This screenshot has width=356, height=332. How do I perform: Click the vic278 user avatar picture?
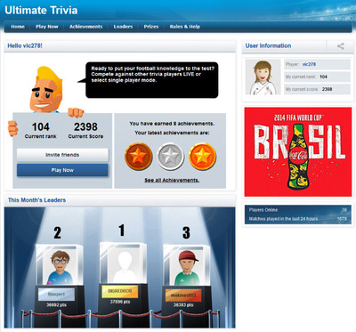point(263,77)
